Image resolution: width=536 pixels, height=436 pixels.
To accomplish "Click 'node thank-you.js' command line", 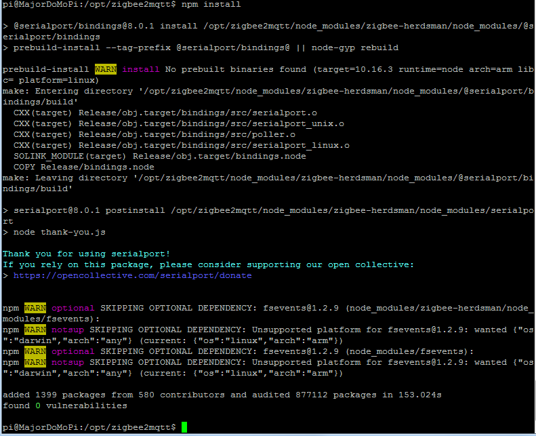I will click(x=54, y=232).
